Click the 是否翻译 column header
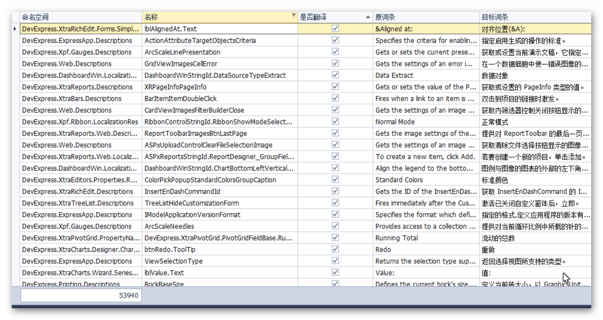 (x=335, y=17)
